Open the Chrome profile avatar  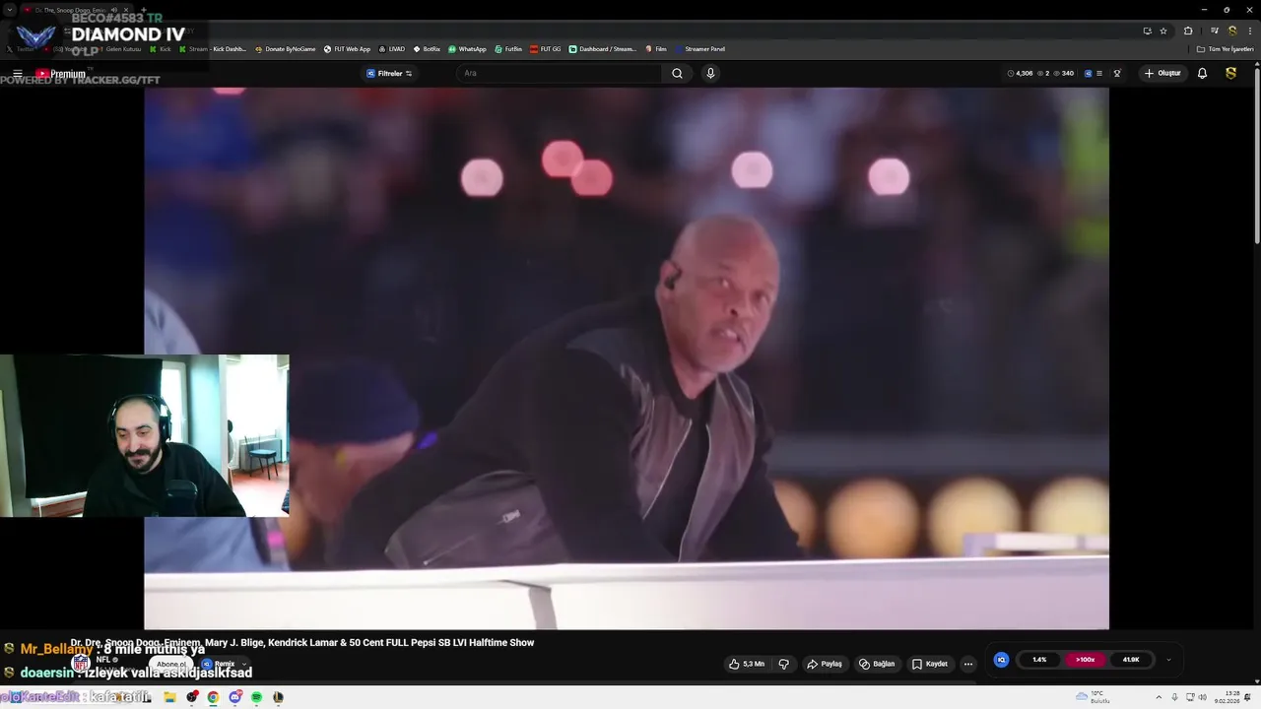point(1232,31)
